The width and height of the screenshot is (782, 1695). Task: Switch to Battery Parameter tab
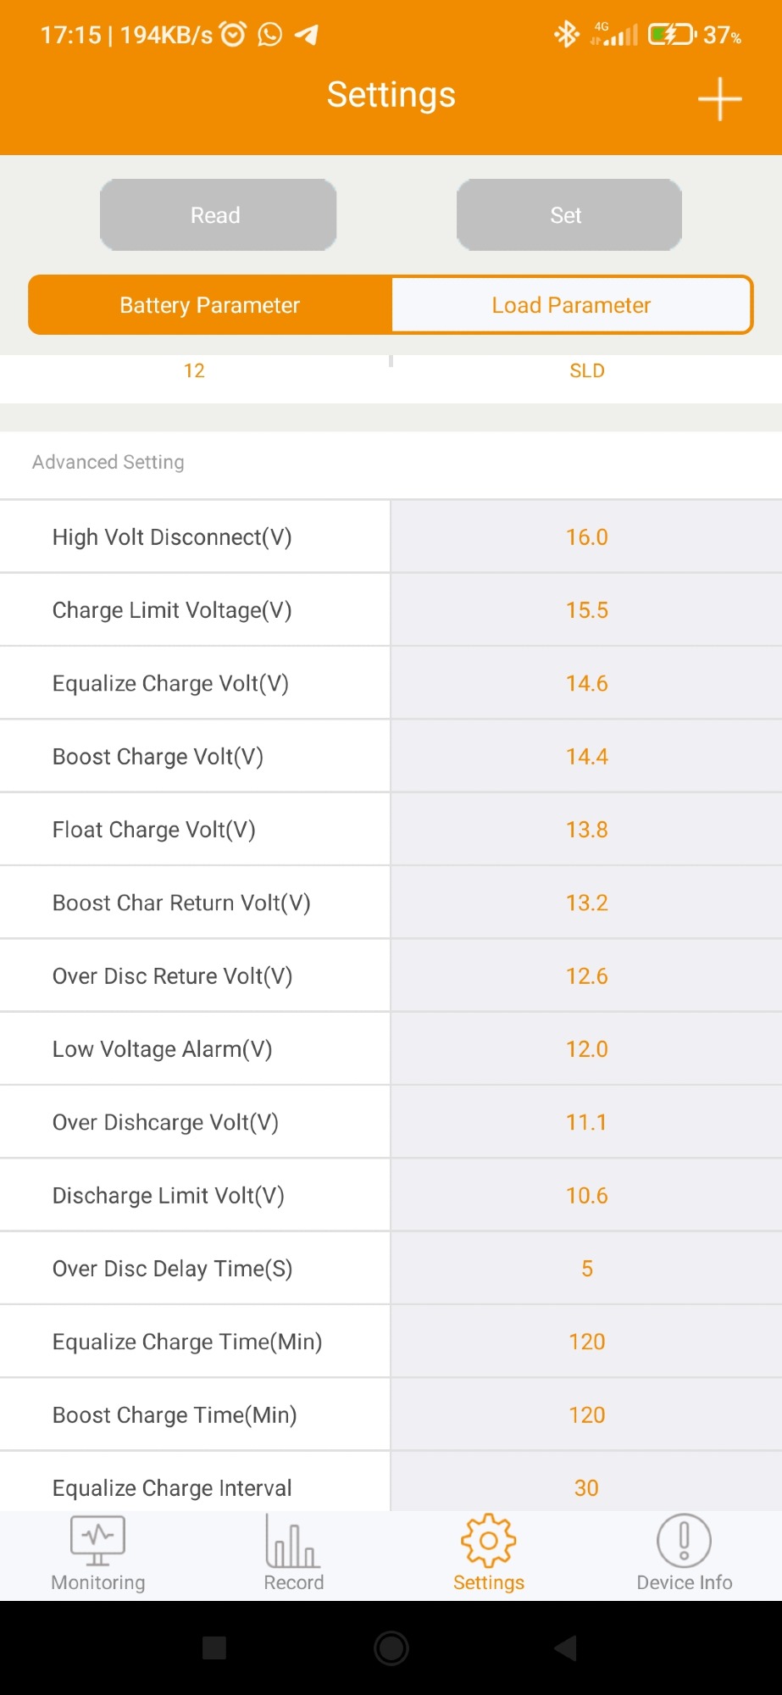coord(210,305)
